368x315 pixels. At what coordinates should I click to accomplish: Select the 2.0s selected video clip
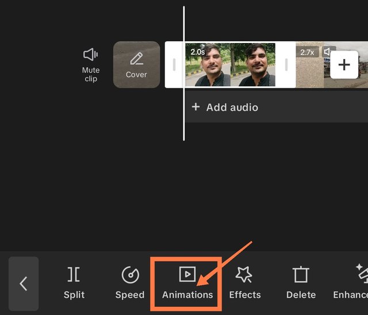230,65
